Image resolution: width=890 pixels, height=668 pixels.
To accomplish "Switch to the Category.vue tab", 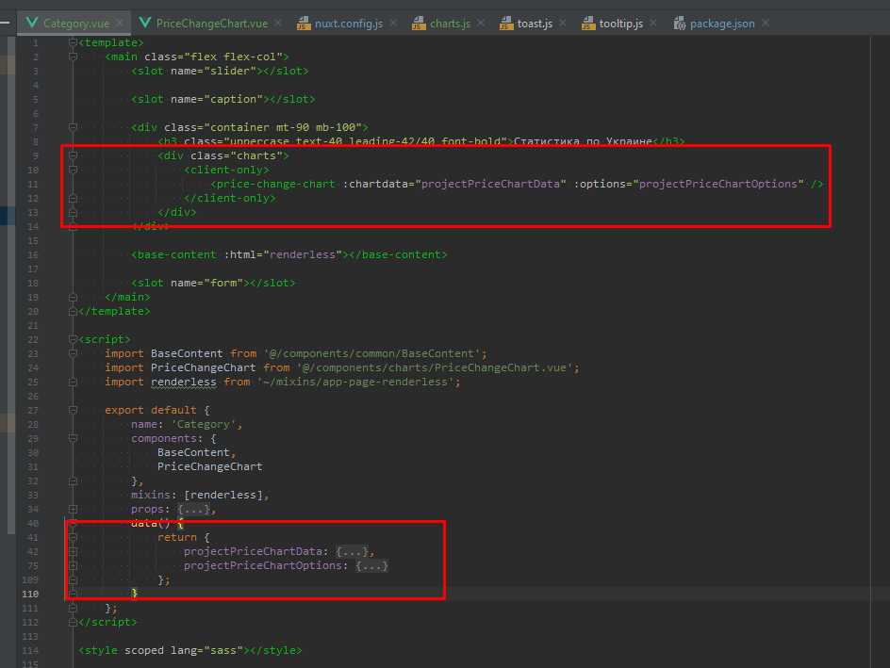I will pos(74,24).
